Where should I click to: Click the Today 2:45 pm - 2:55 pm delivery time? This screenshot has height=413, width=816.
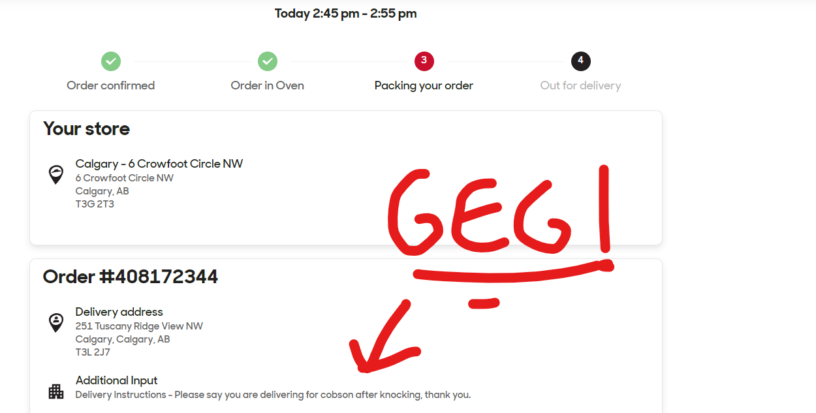click(x=345, y=14)
